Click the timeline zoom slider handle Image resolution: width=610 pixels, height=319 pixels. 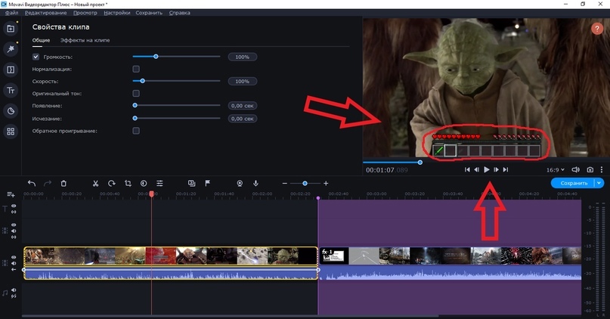pyautogui.click(x=305, y=183)
